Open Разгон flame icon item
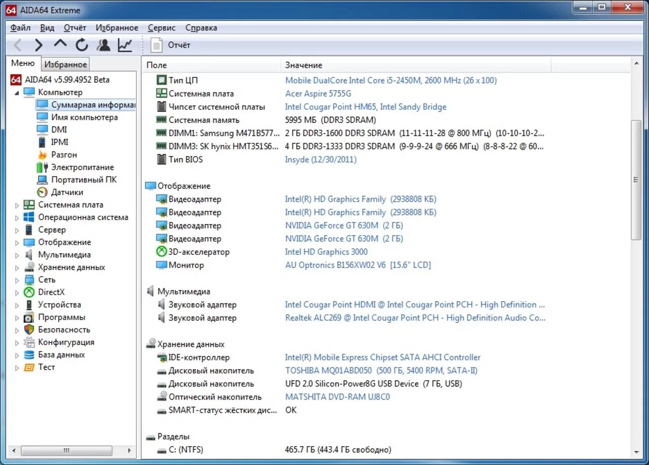Image resolution: width=649 pixels, height=465 pixels. pyautogui.click(x=42, y=155)
